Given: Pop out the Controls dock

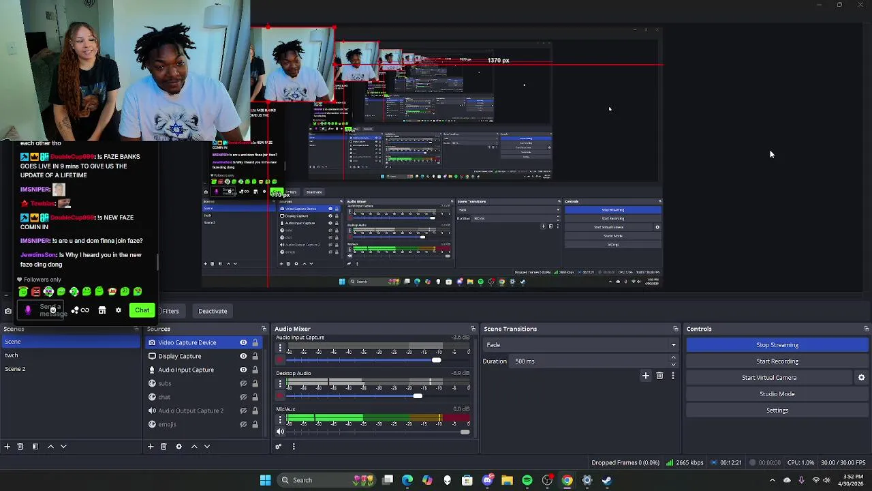Looking at the screenshot, I should click(866, 329).
